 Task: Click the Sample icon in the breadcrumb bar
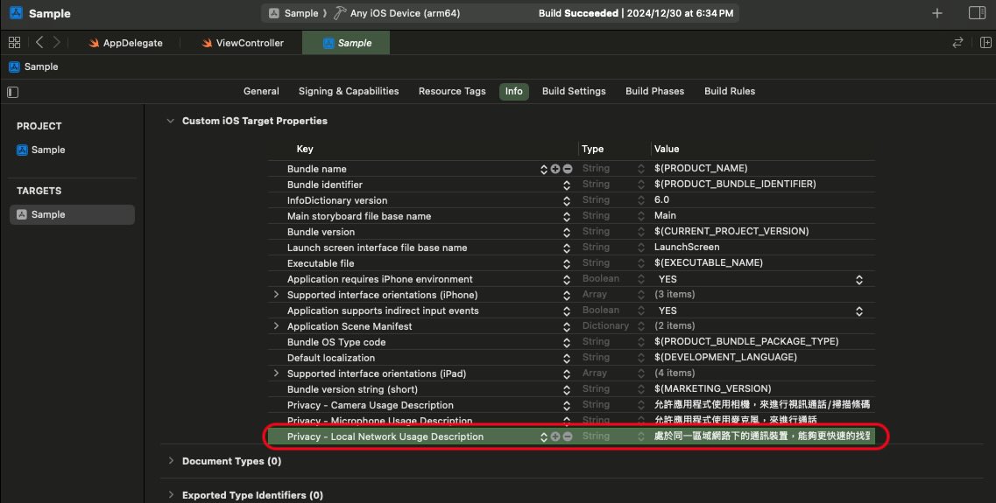14,66
